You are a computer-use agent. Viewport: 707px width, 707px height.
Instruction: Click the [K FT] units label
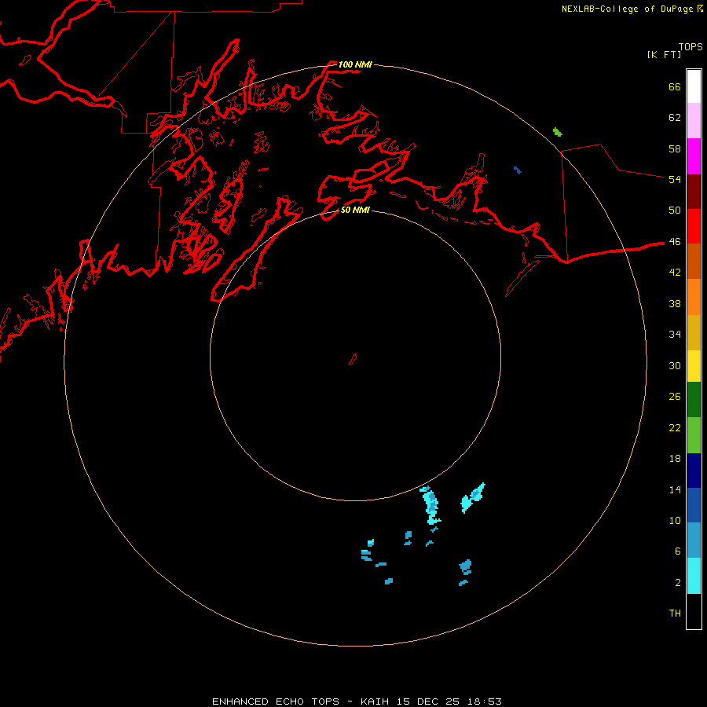[x=664, y=54]
